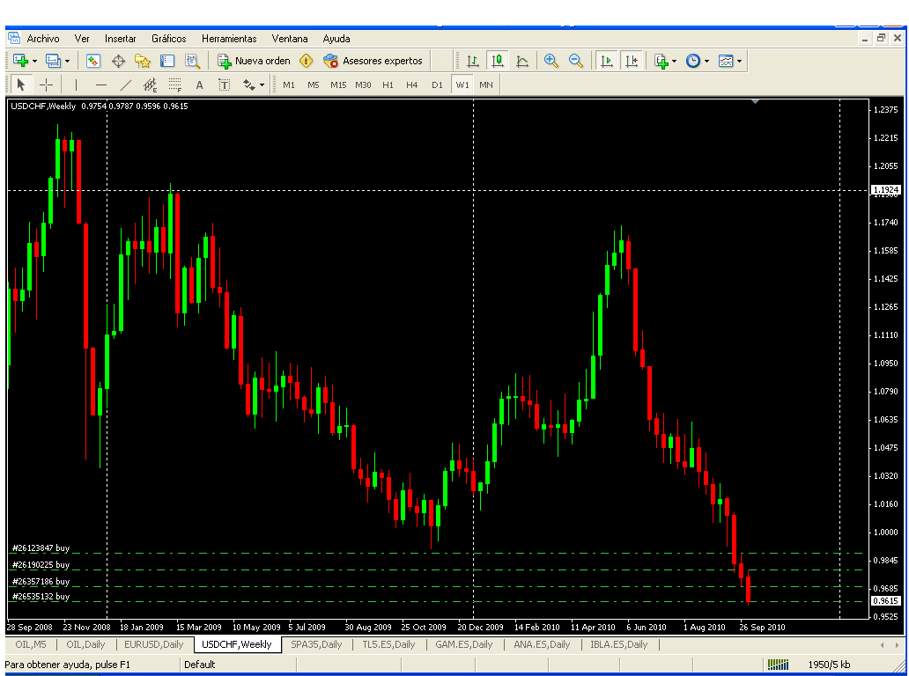Switch chart to Line chart mode
Viewport: 909px width, 676px height.
coord(521,61)
